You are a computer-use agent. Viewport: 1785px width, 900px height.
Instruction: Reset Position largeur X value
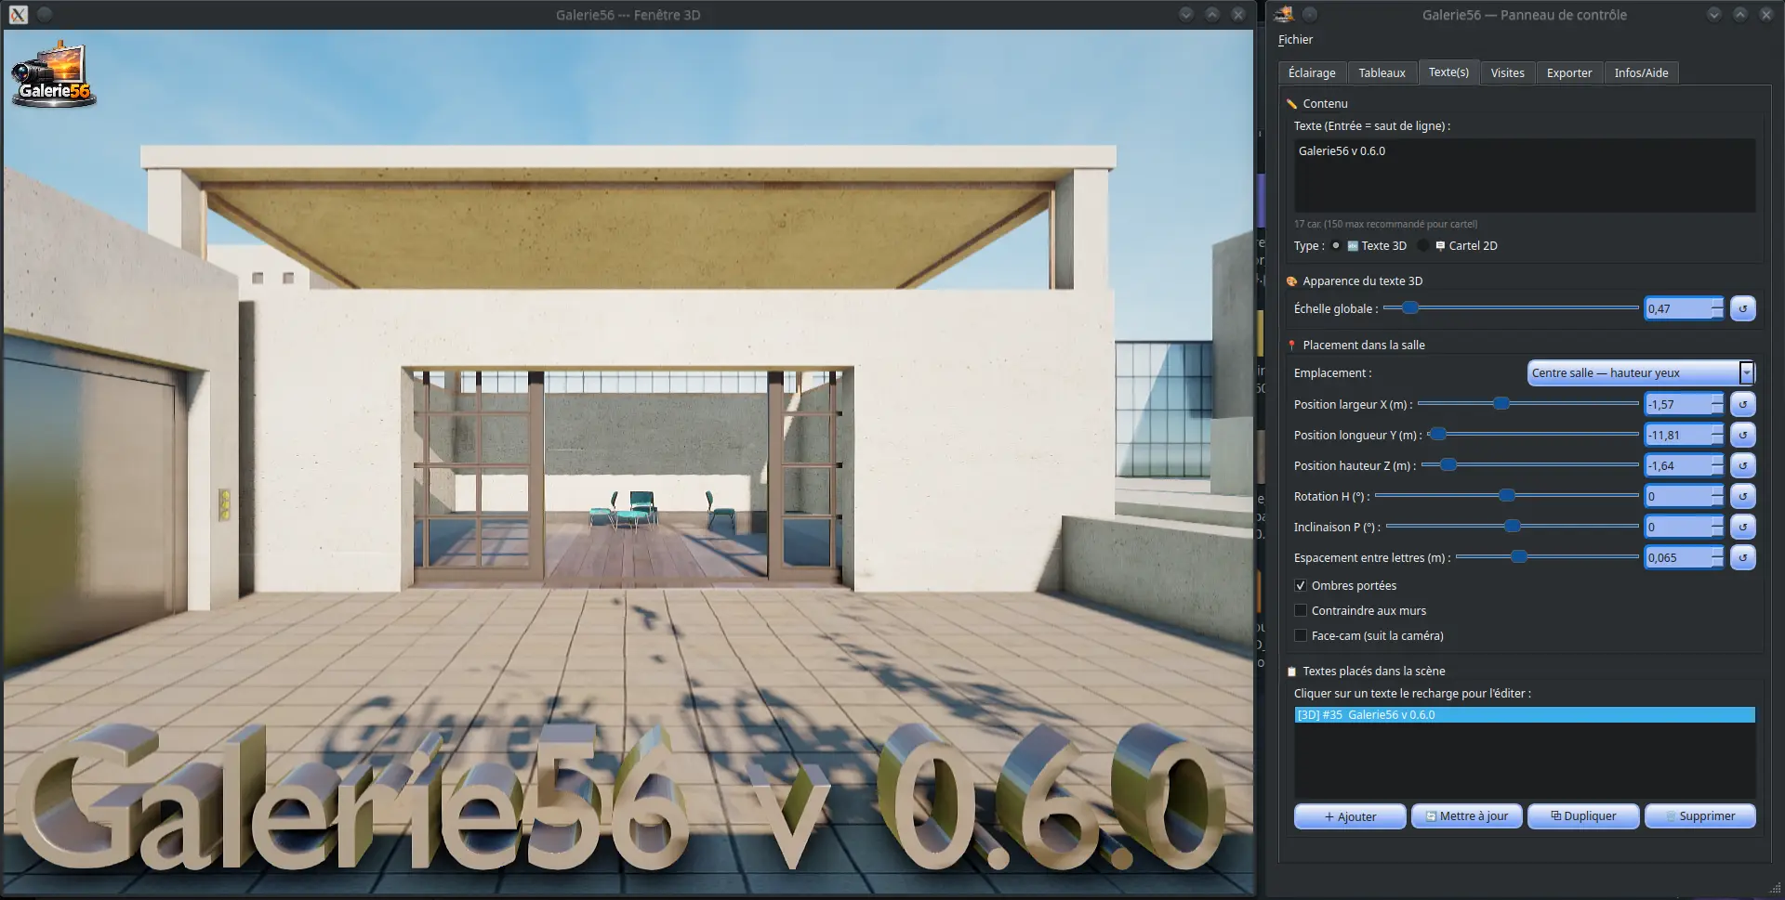click(1742, 404)
